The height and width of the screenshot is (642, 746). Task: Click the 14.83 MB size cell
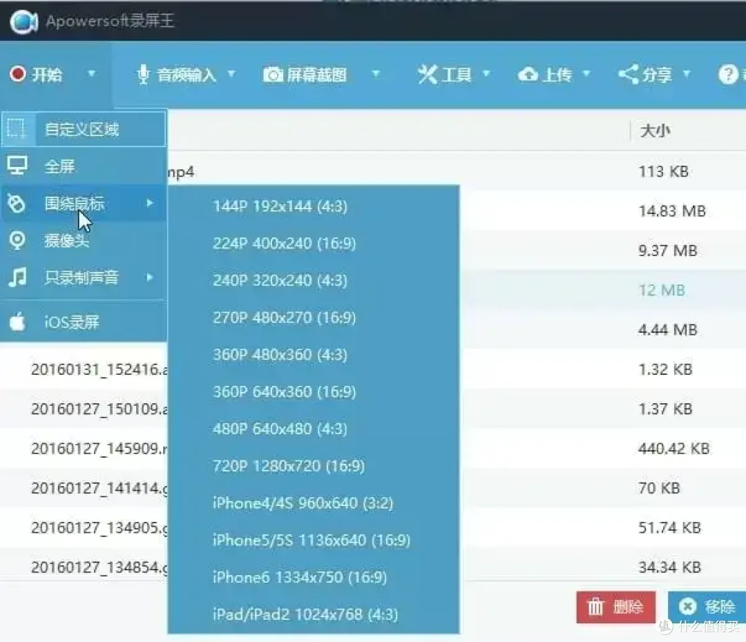tap(672, 211)
